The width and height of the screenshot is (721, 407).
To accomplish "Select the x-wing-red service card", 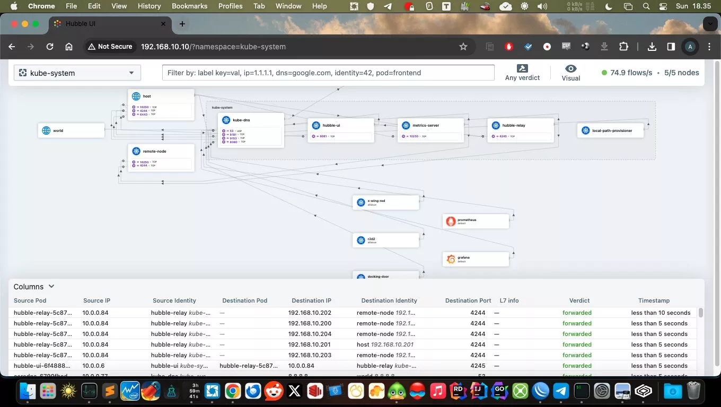I will click(x=386, y=202).
